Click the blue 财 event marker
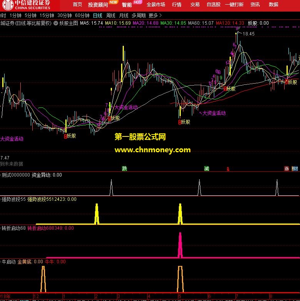The height and width of the screenshot is (301, 300). click(295, 168)
